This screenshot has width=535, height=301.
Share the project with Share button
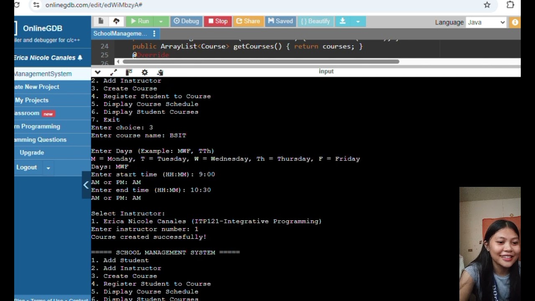pyautogui.click(x=248, y=21)
